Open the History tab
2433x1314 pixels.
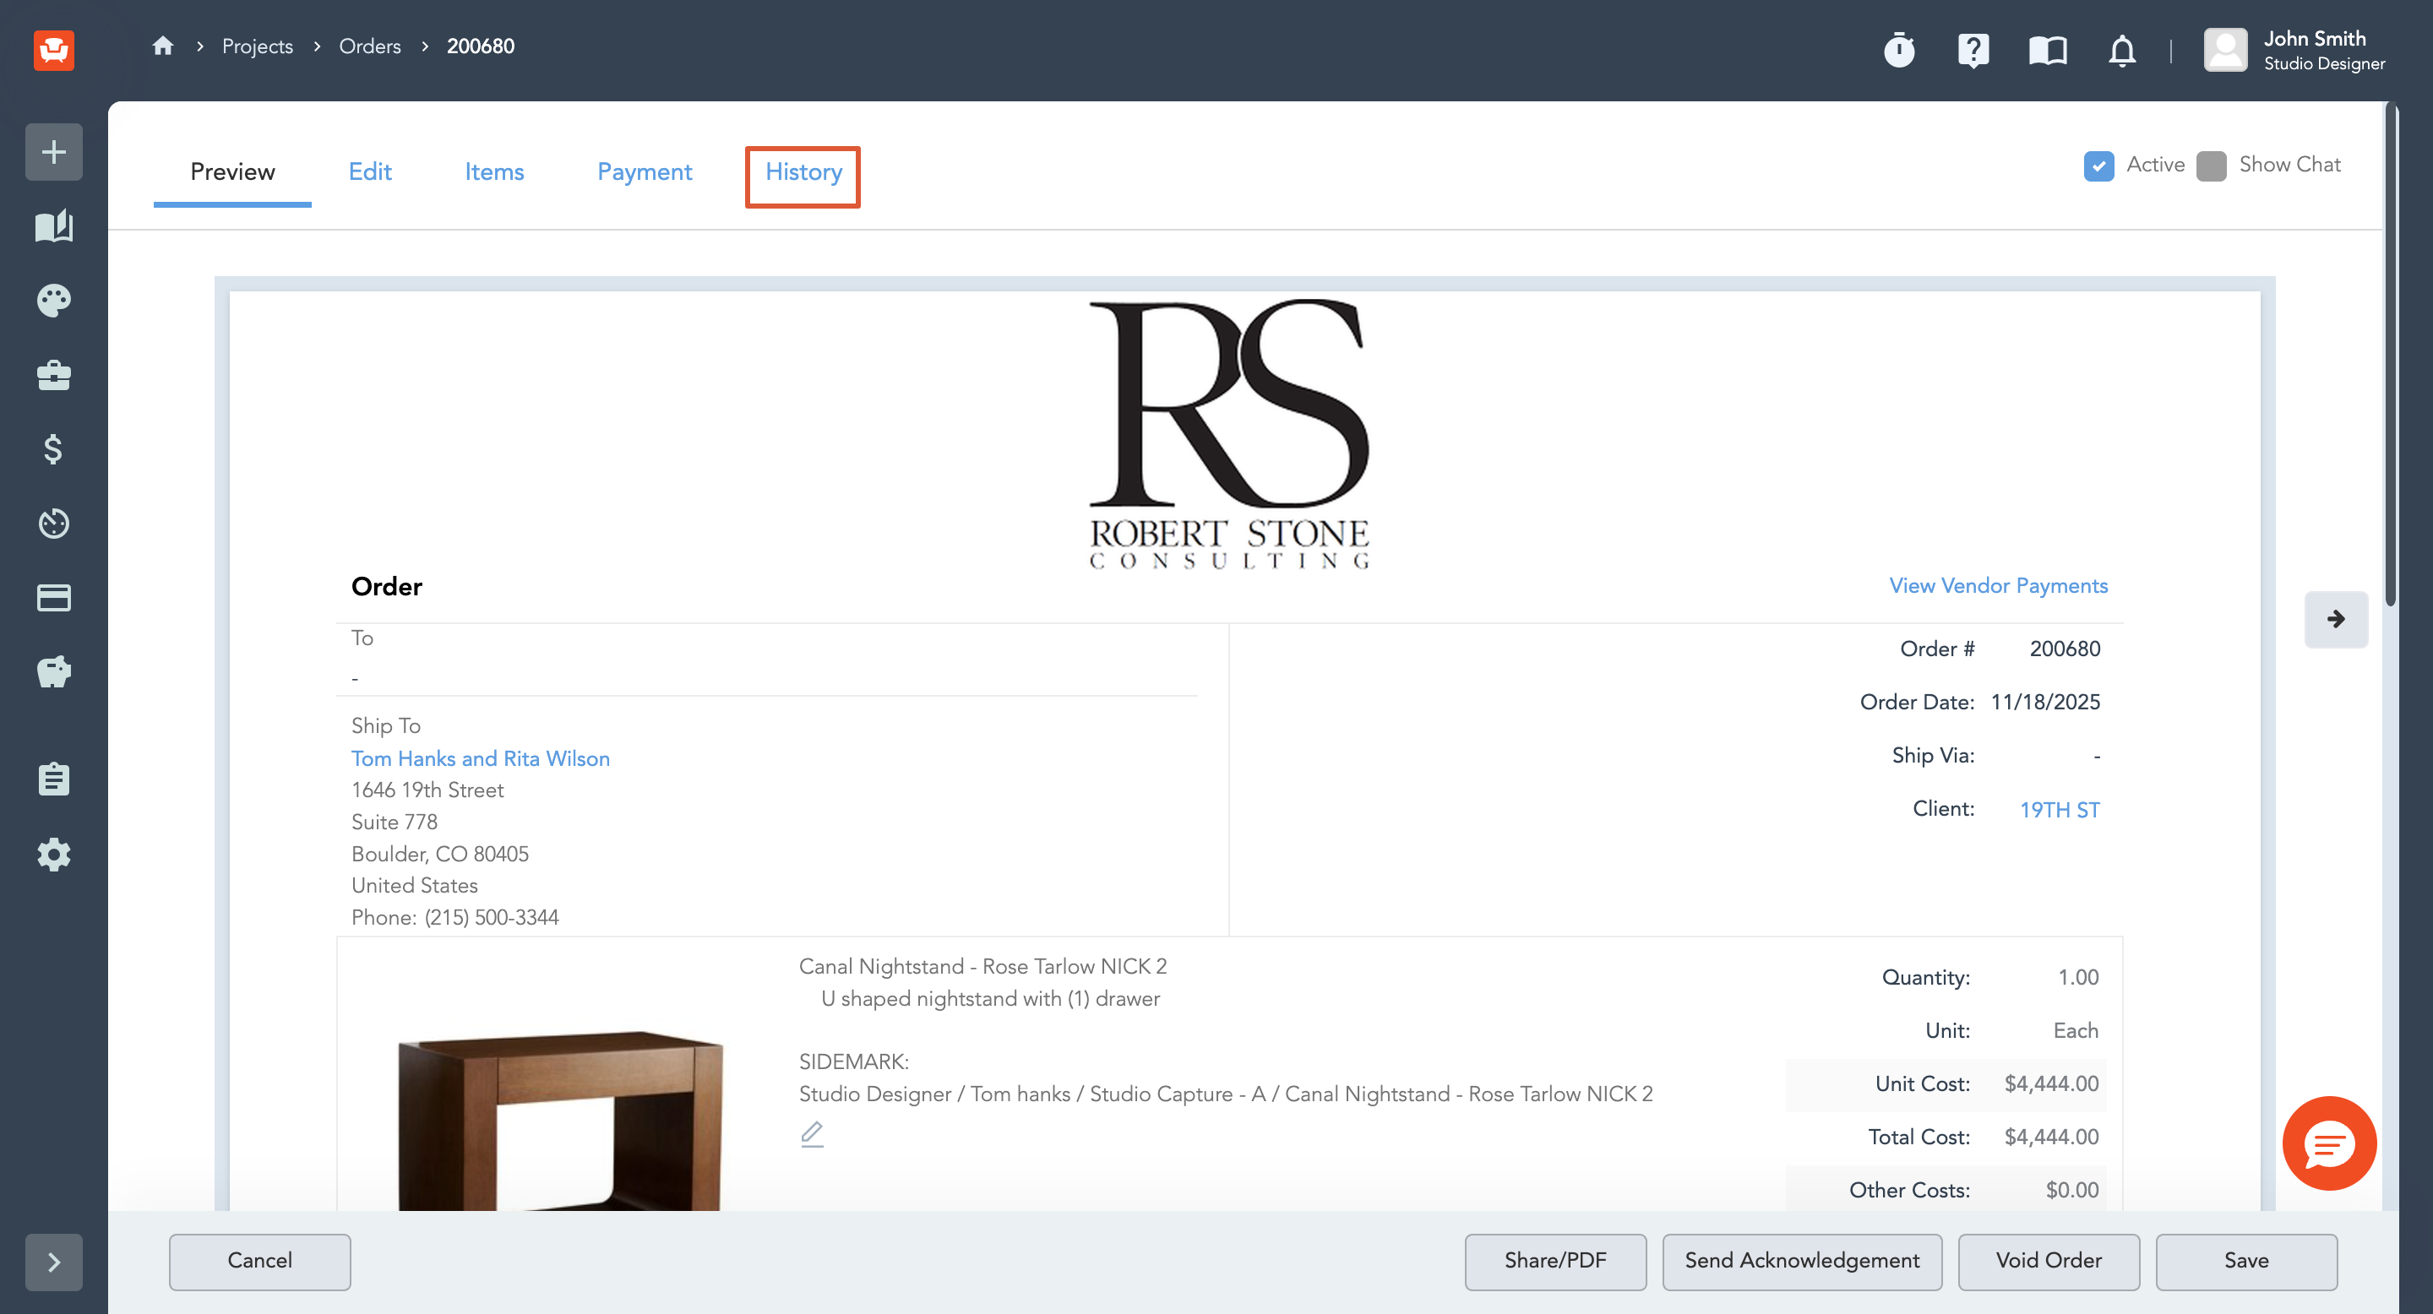[803, 171]
